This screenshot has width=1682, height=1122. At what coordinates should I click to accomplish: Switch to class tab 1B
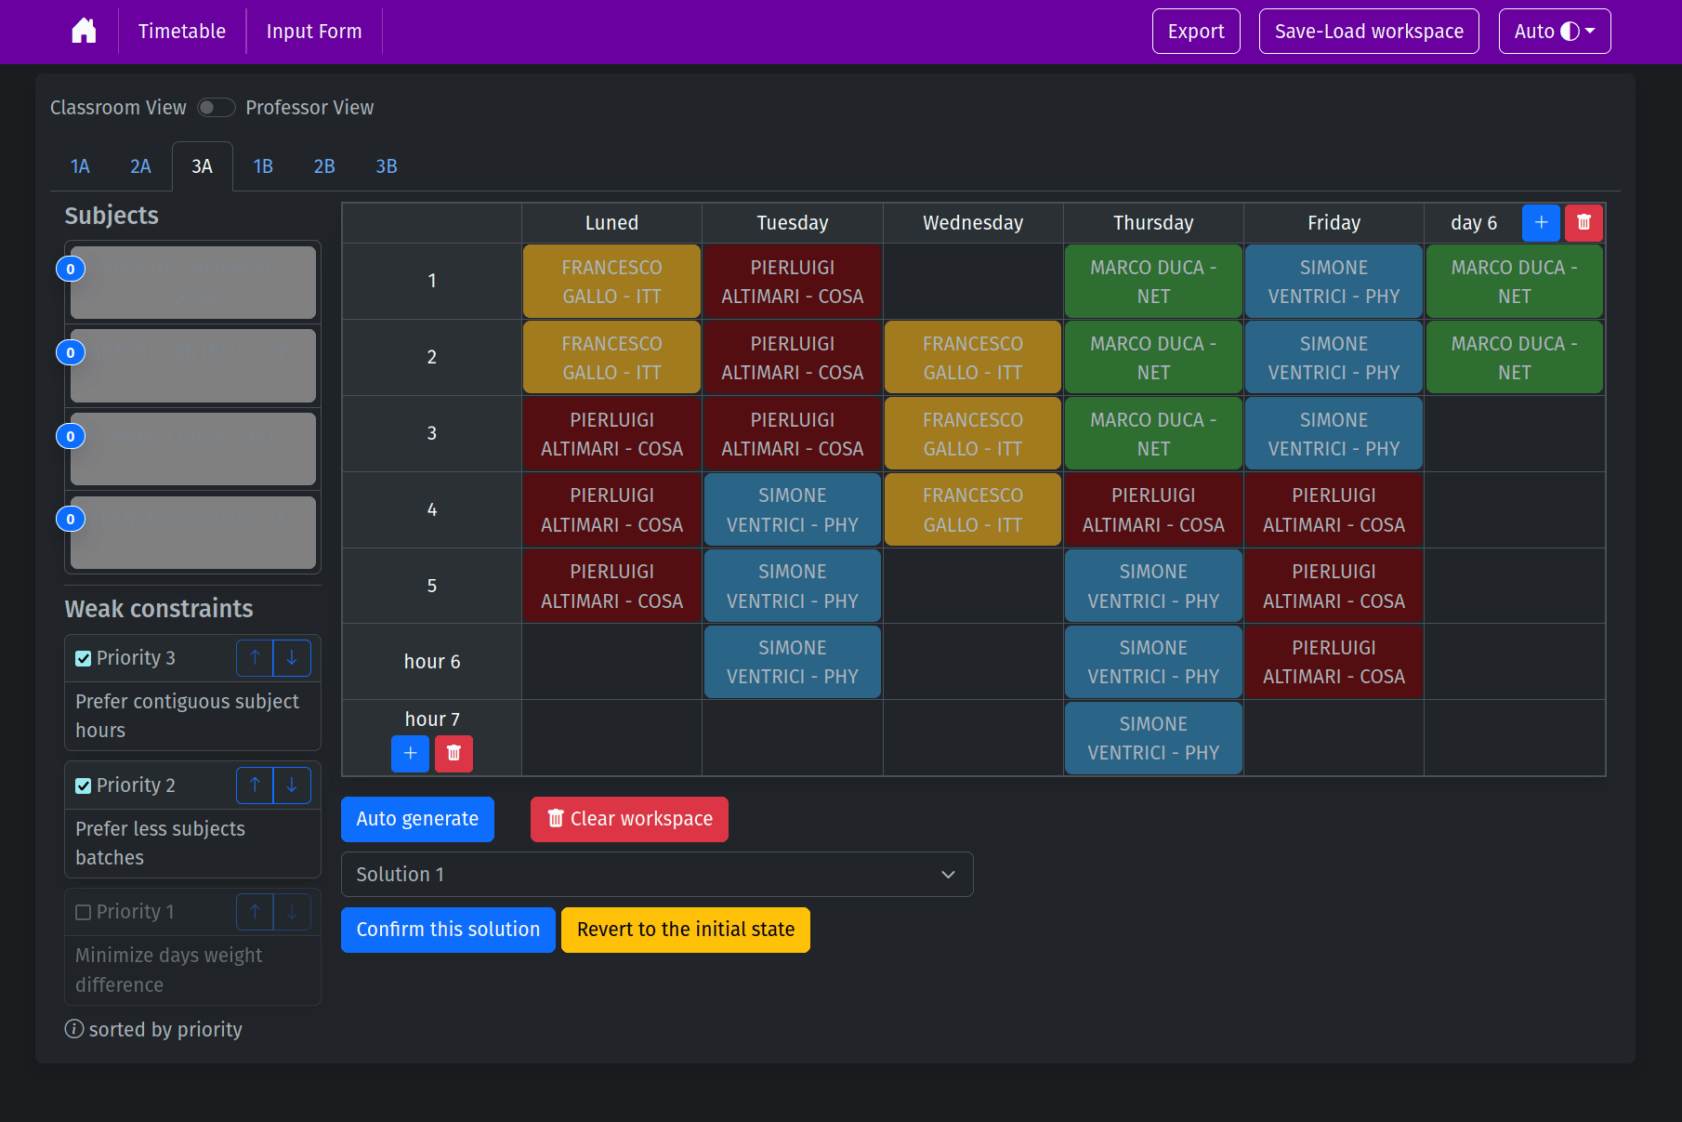263,166
